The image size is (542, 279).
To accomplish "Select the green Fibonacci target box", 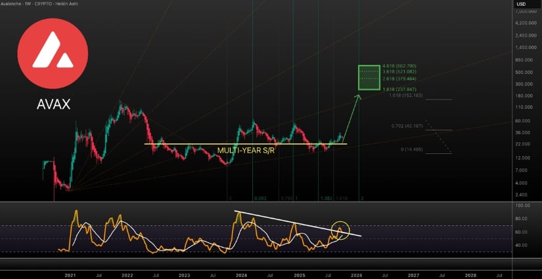I will click(x=369, y=77).
